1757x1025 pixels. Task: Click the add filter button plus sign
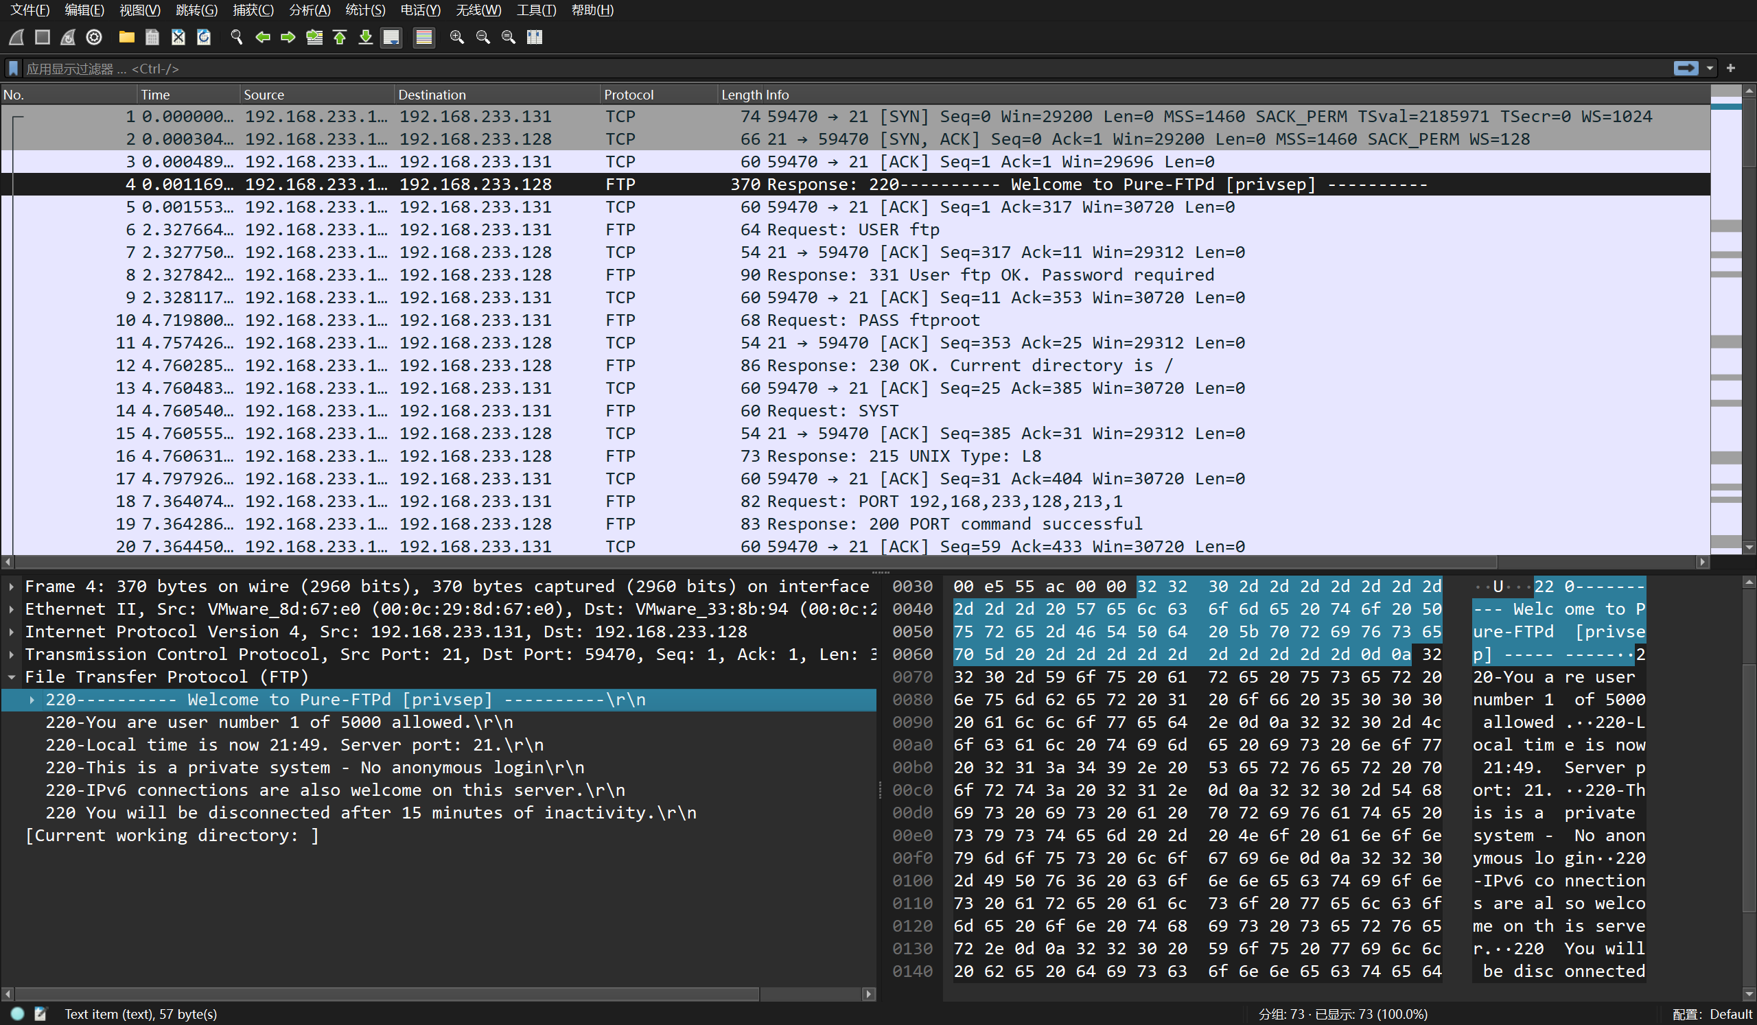pos(1730,69)
